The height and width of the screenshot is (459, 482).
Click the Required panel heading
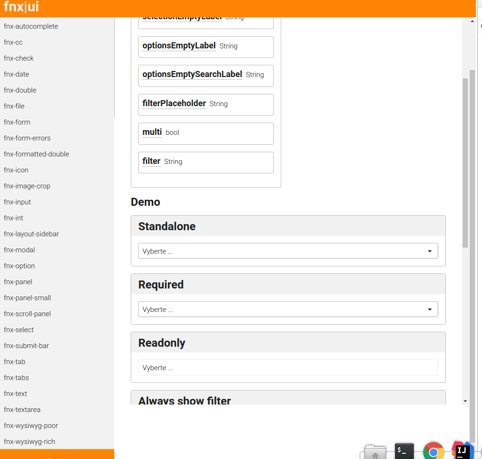[x=161, y=285]
